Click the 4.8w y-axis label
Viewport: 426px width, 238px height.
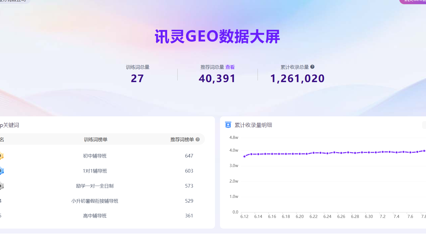click(234, 138)
